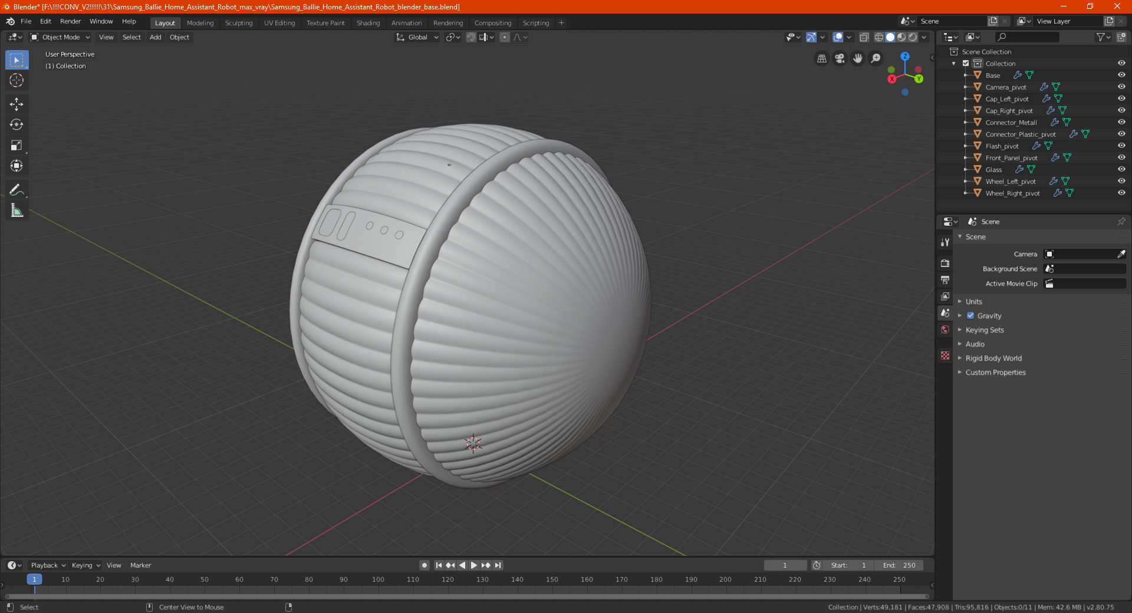Choose the Rotate tool
The width and height of the screenshot is (1132, 613).
point(17,124)
